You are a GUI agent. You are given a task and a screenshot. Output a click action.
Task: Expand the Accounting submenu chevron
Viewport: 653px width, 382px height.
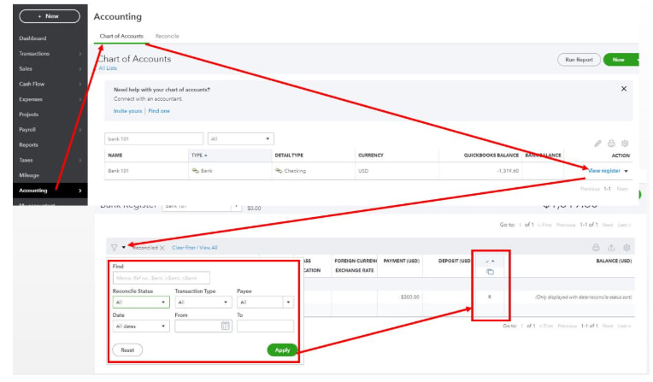click(x=80, y=191)
